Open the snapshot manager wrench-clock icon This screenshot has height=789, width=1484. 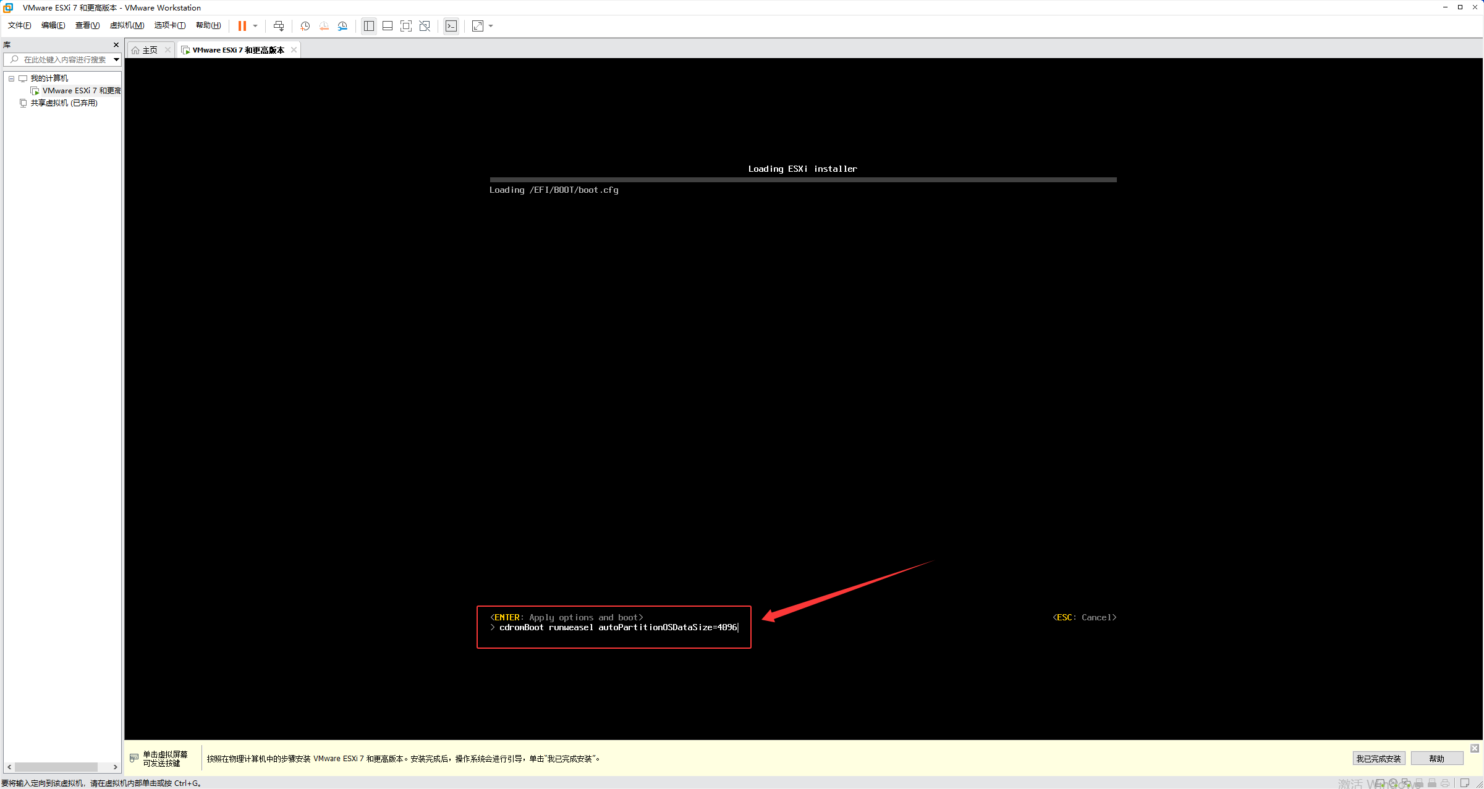click(x=342, y=26)
